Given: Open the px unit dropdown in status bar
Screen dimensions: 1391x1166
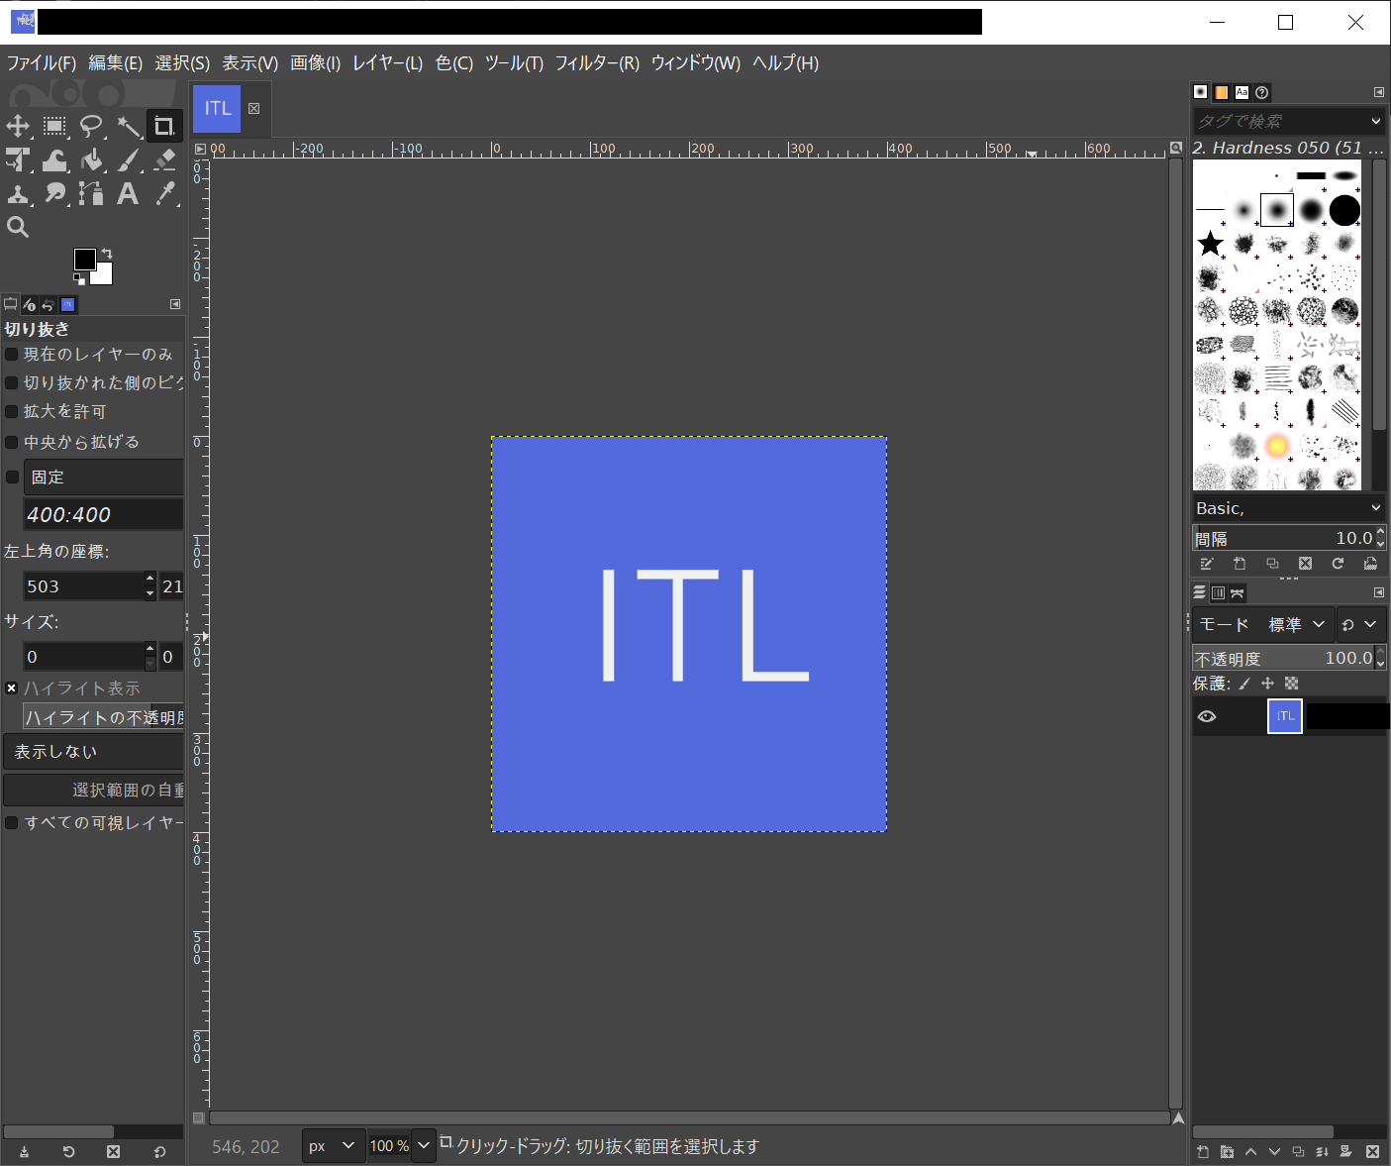Looking at the screenshot, I should (x=333, y=1146).
